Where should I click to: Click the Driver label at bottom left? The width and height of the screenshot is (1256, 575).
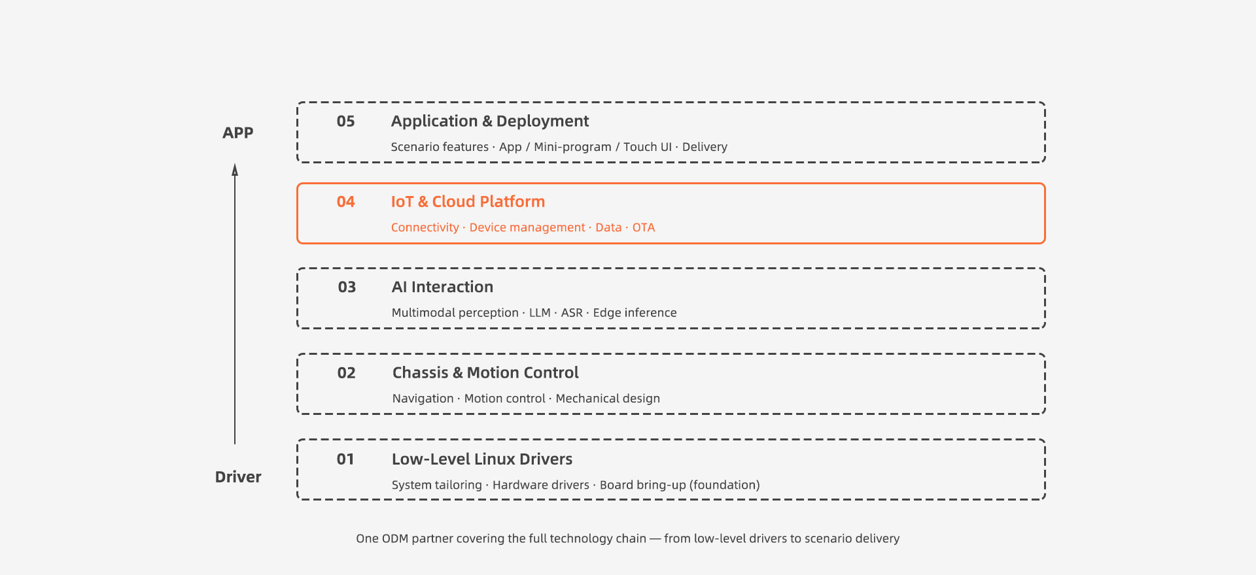tap(238, 477)
